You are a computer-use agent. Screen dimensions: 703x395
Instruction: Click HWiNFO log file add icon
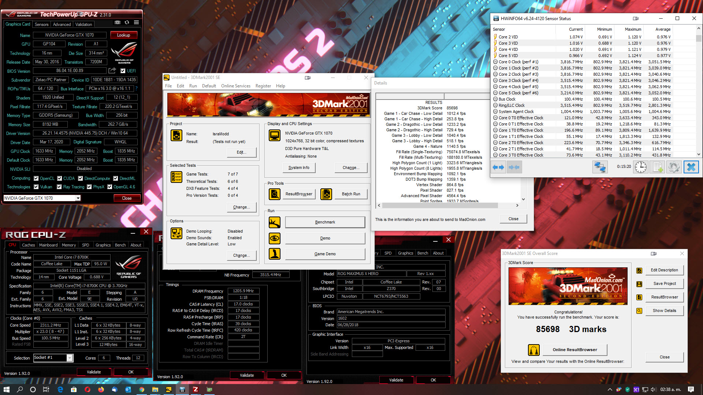(658, 167)
